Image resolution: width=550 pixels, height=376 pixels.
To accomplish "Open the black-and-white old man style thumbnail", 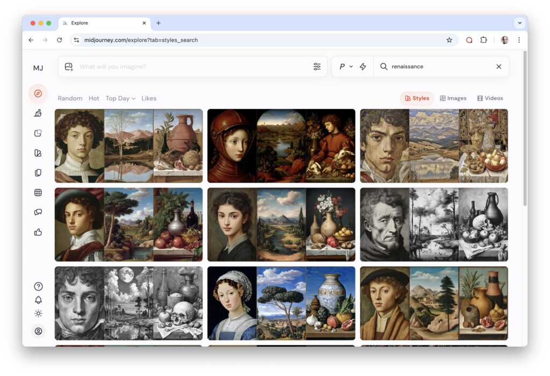I will [385, 225].
